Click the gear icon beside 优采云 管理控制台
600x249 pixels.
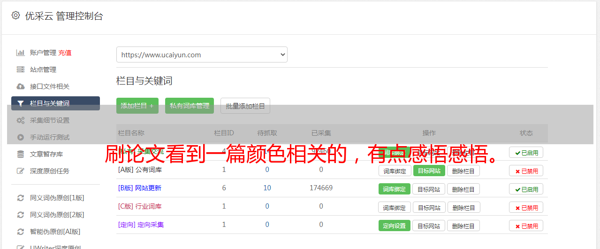[x=15, y=16]
